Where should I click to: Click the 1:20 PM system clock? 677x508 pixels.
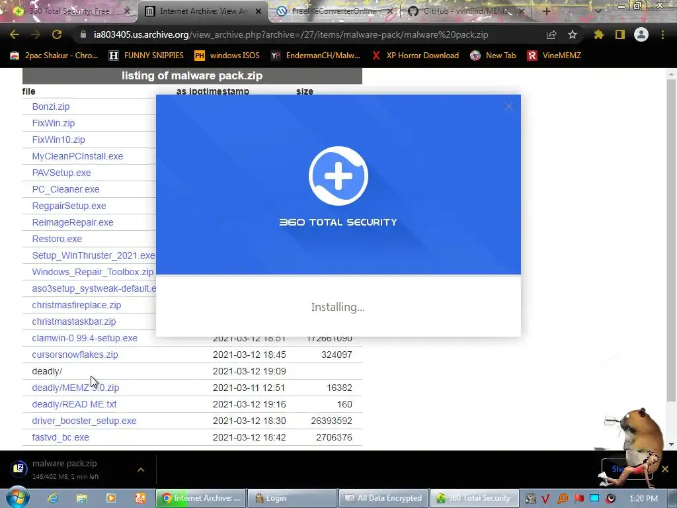tap(643, 499)
